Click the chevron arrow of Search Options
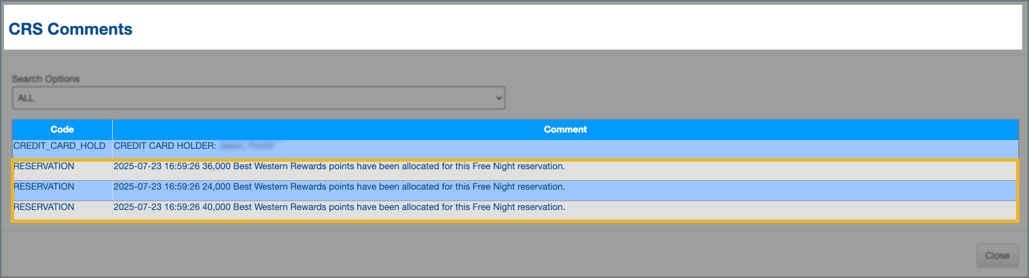 click(x=499, y=98)
